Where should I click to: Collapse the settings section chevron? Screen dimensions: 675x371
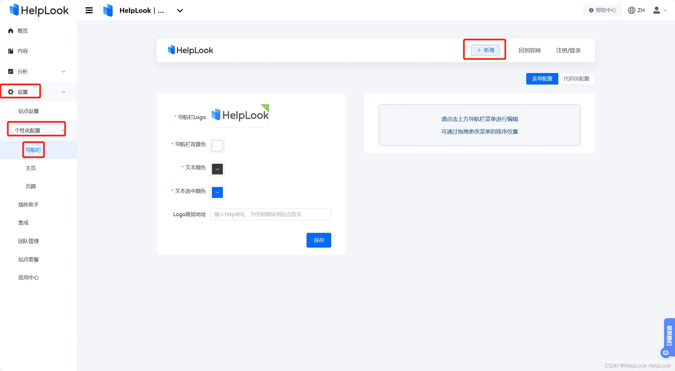pos(64,92)
